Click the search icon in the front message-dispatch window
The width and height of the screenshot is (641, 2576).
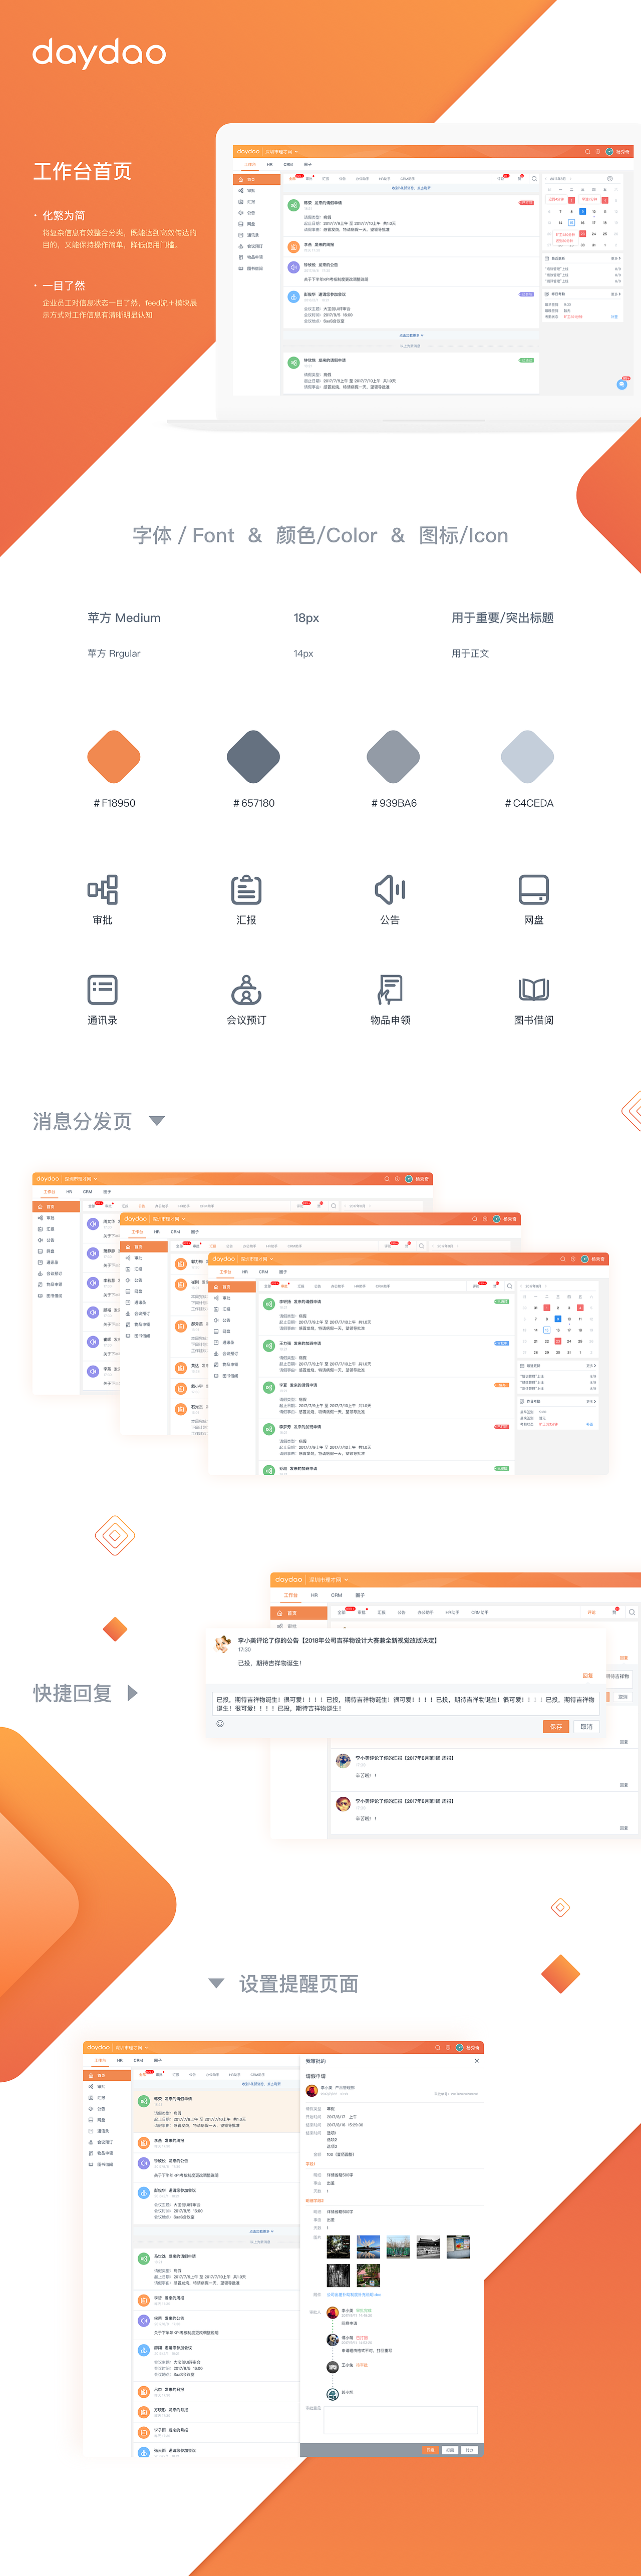click(x=562, y=1259)
